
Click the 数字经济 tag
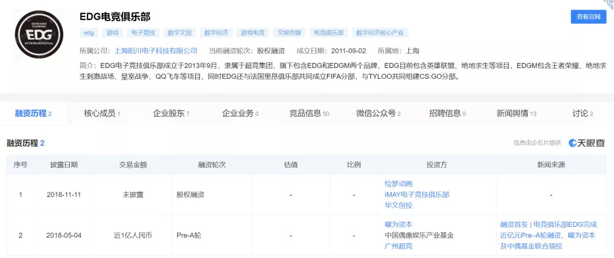(216, 33)
